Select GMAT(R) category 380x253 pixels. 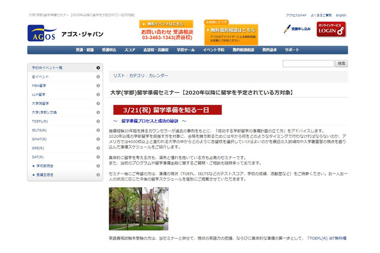pyautogui.click(x=65, y=140)
